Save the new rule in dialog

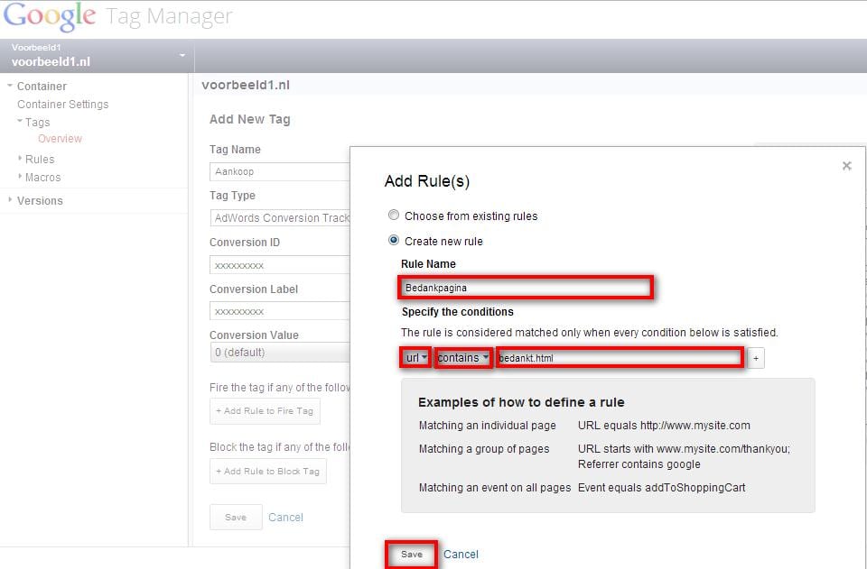[412, 554]
